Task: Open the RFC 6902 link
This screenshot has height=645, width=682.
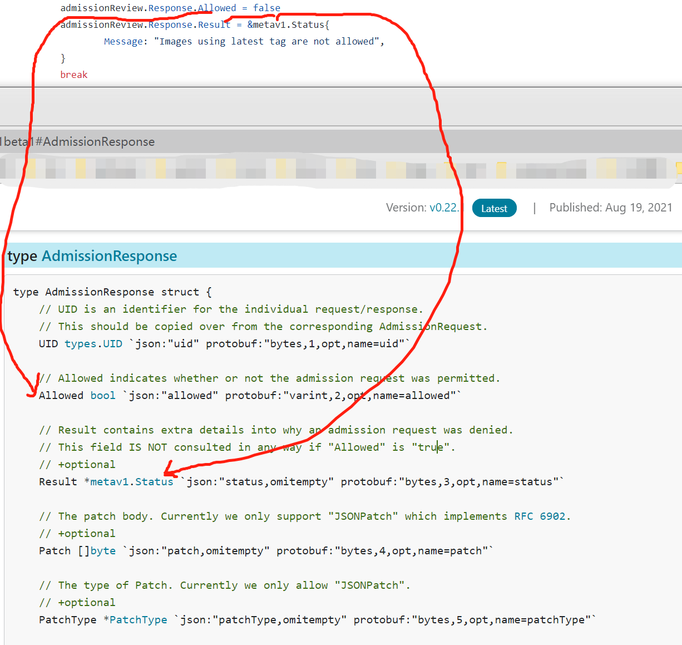Action: (x=540, y=516)
